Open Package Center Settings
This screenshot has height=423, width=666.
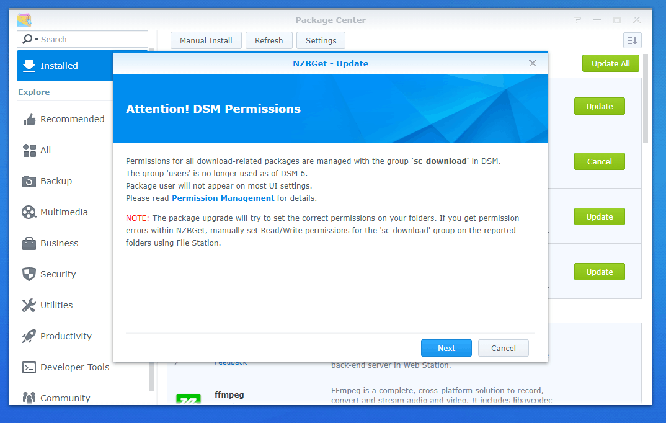click(x=321, y=40)
